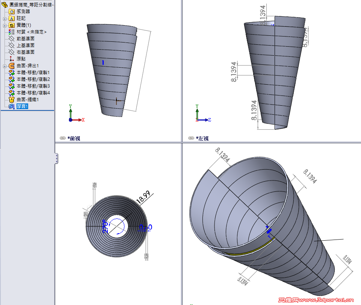The width and height of the screenshot is (361, 305).
Task: Click the YZ coordinate triad in the left view
Action: click(x=203, y=113)
